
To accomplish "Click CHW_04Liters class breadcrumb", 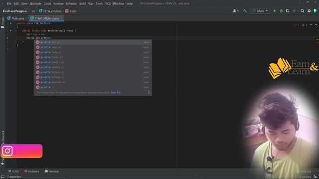I will (x=50, y=11).
